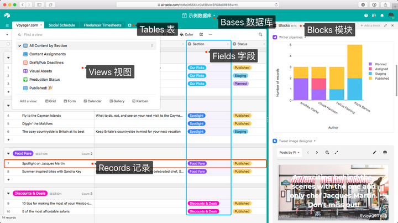This screenshot has width=398, height=223.
Task: Add a Kanban view
Action: pyautogui.click(x=140, y=101)
